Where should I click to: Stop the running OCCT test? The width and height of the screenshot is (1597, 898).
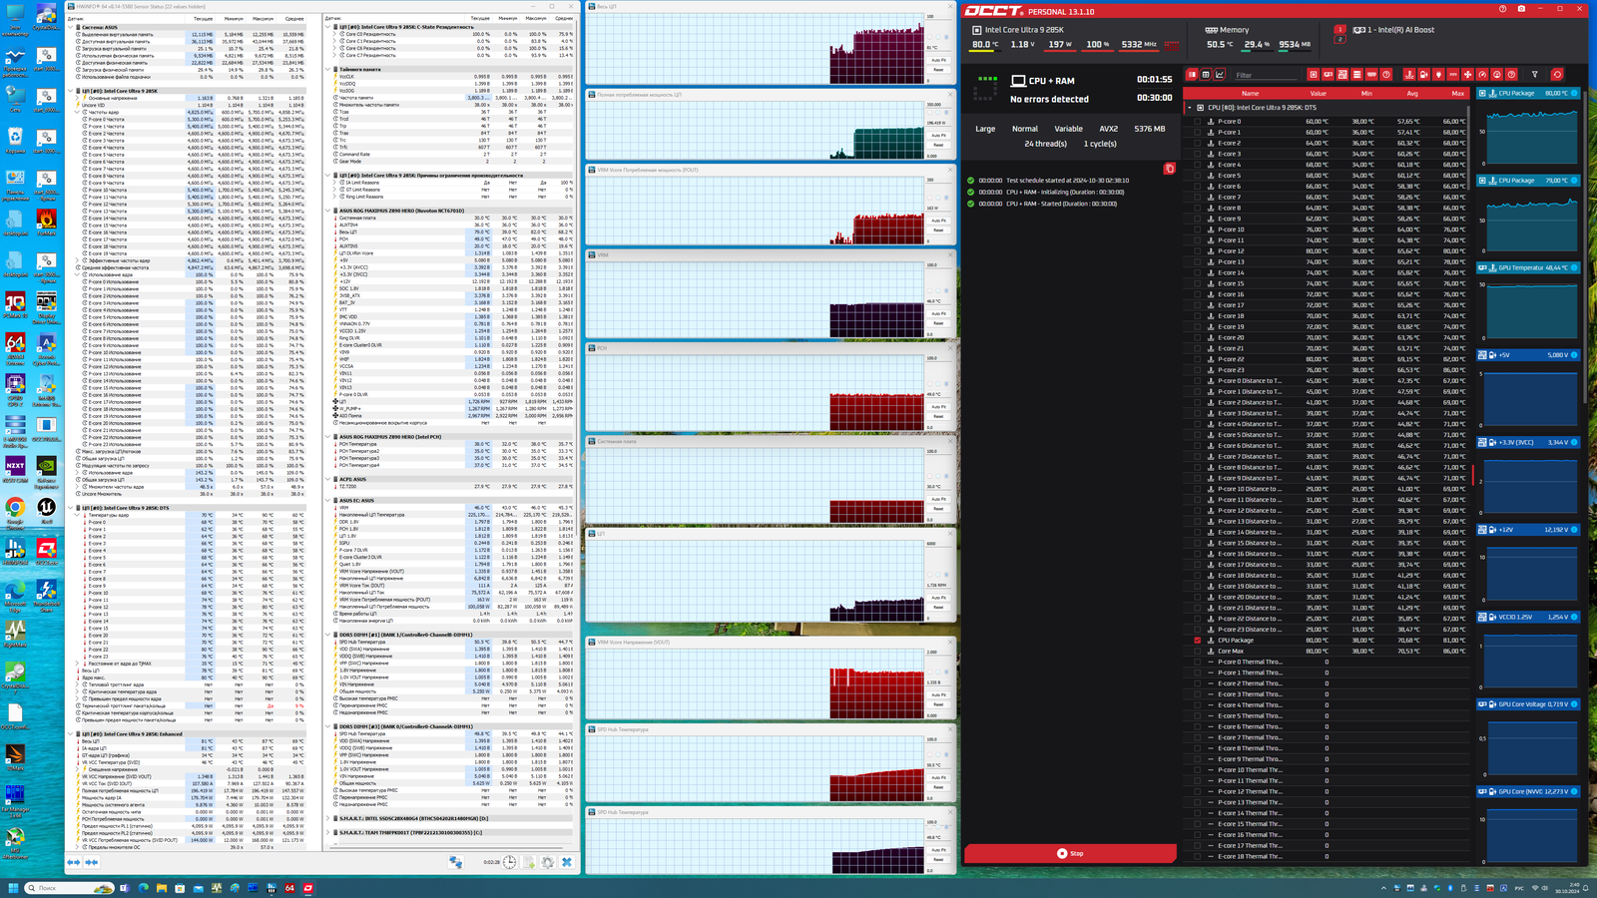pyautogui.click(x=1070, y=853)
